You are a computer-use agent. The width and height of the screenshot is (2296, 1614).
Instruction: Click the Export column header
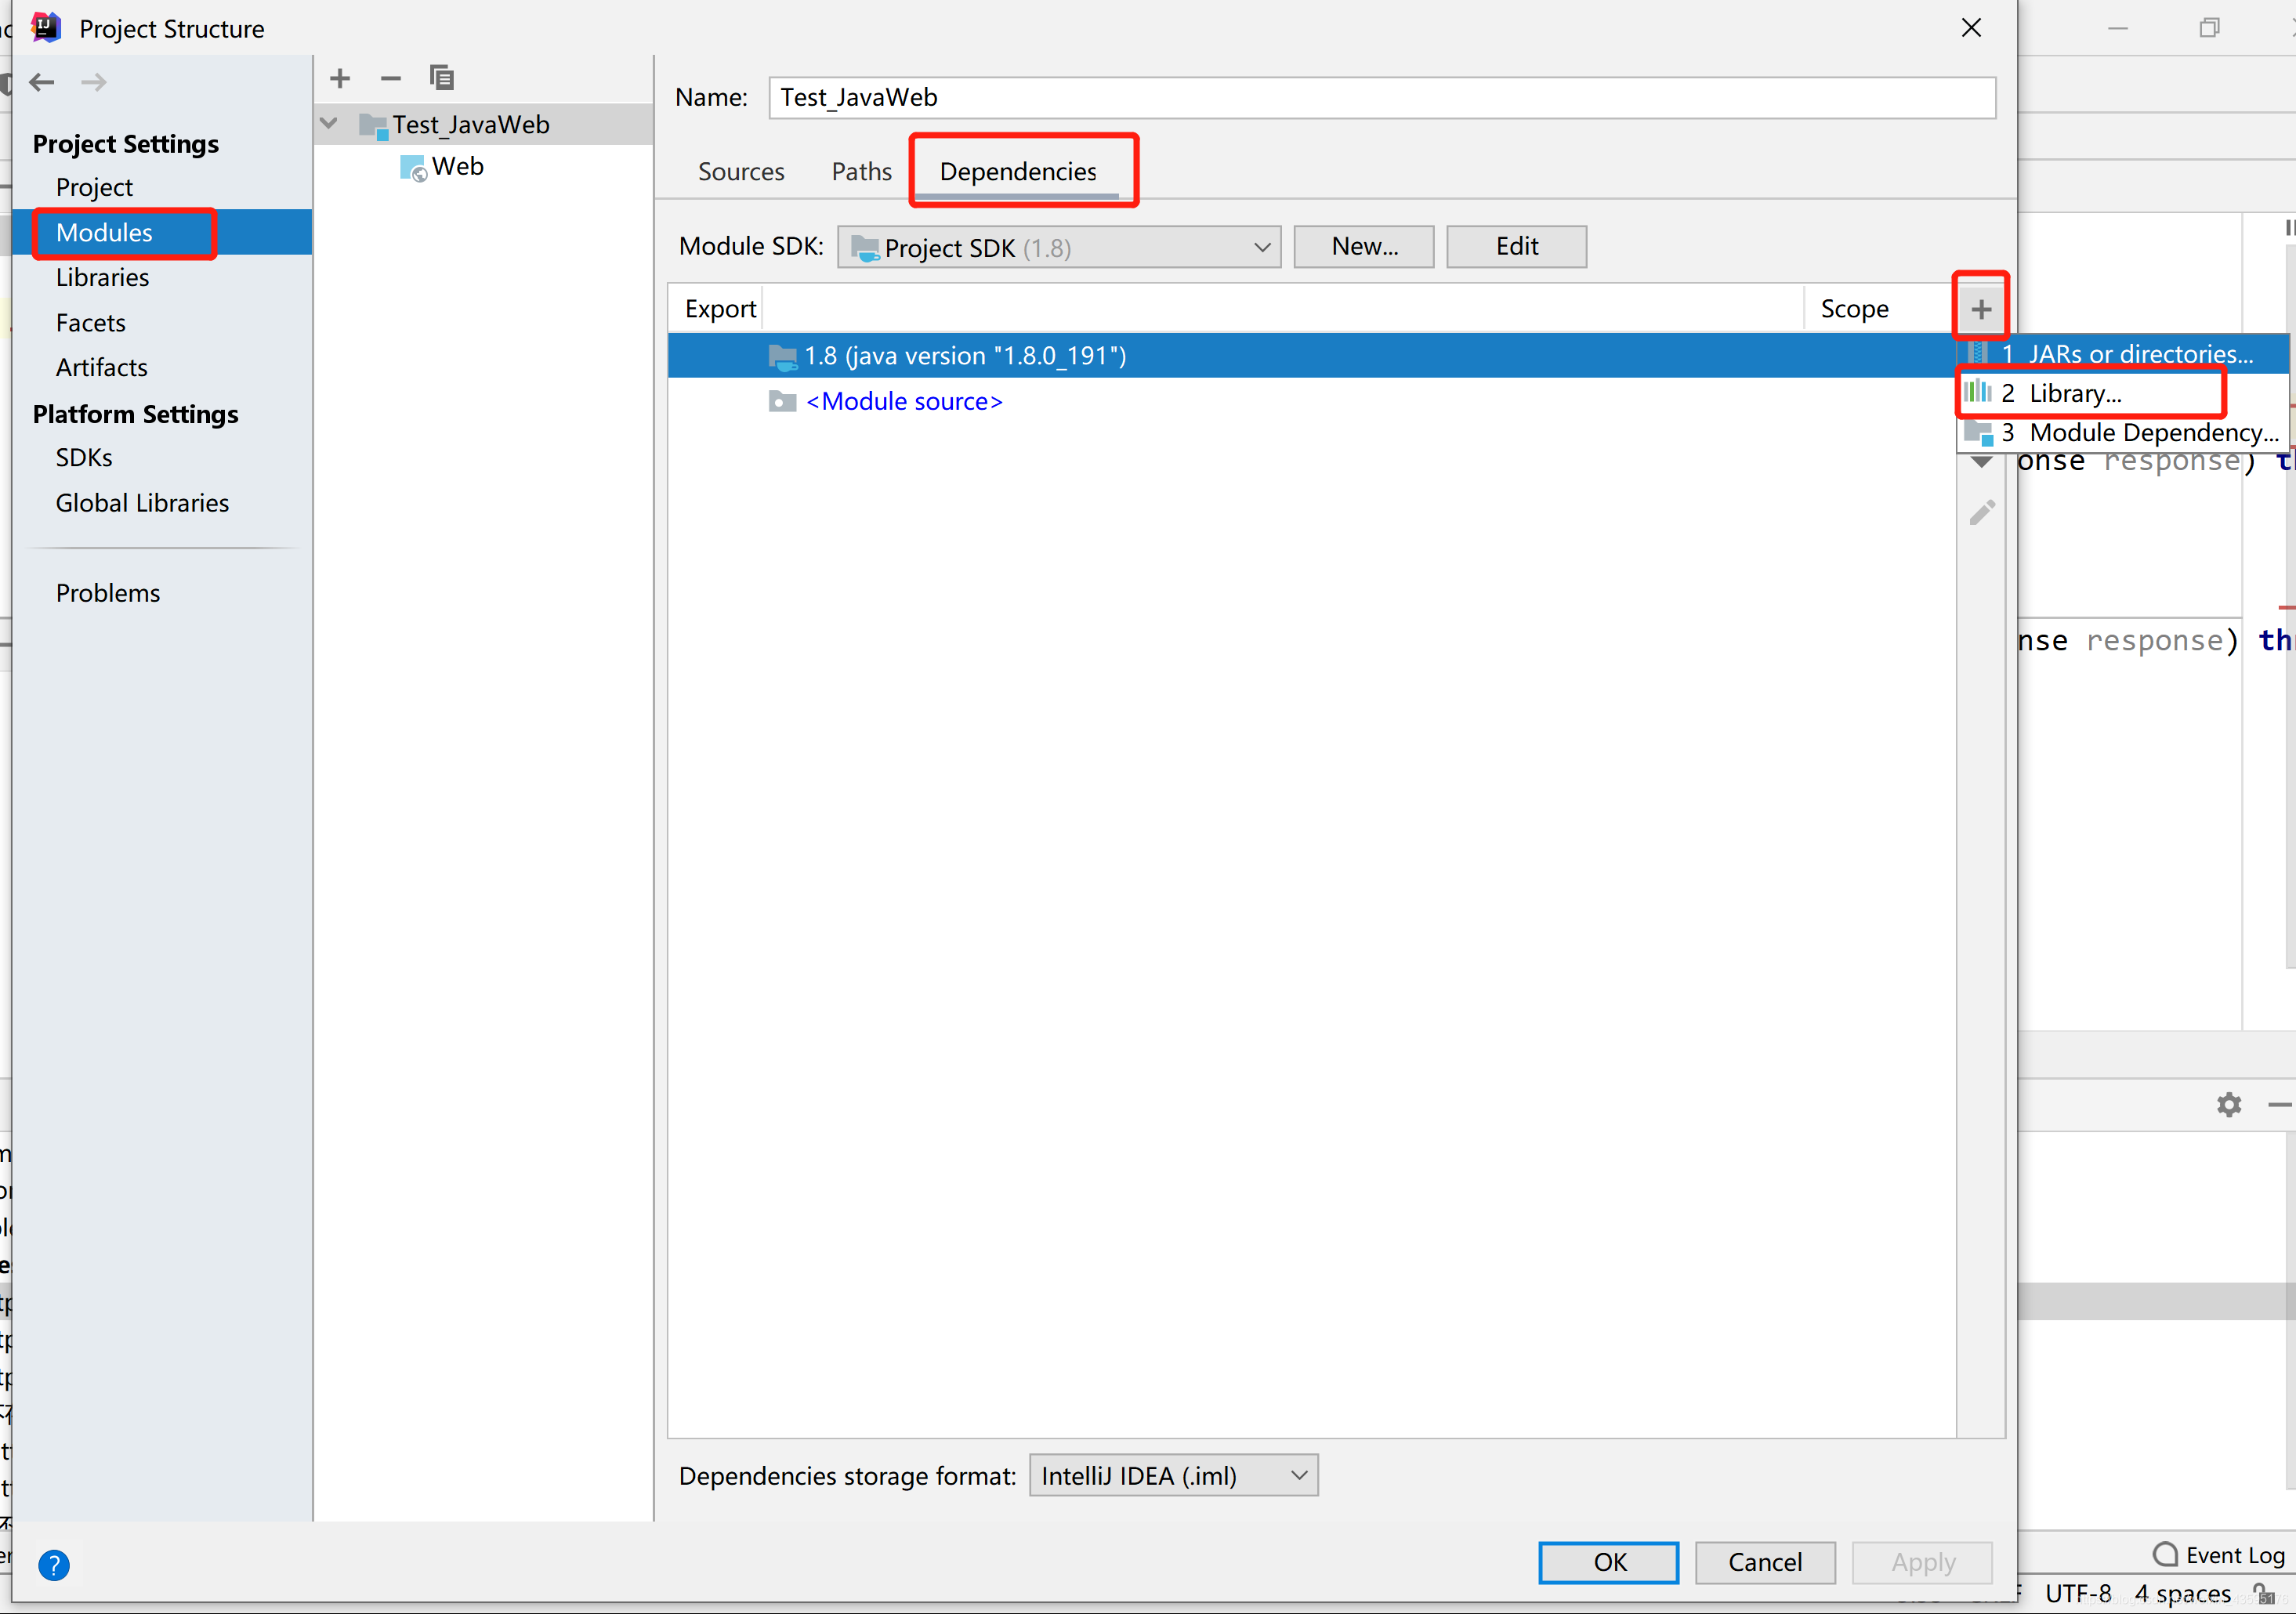tap(720, 309)
